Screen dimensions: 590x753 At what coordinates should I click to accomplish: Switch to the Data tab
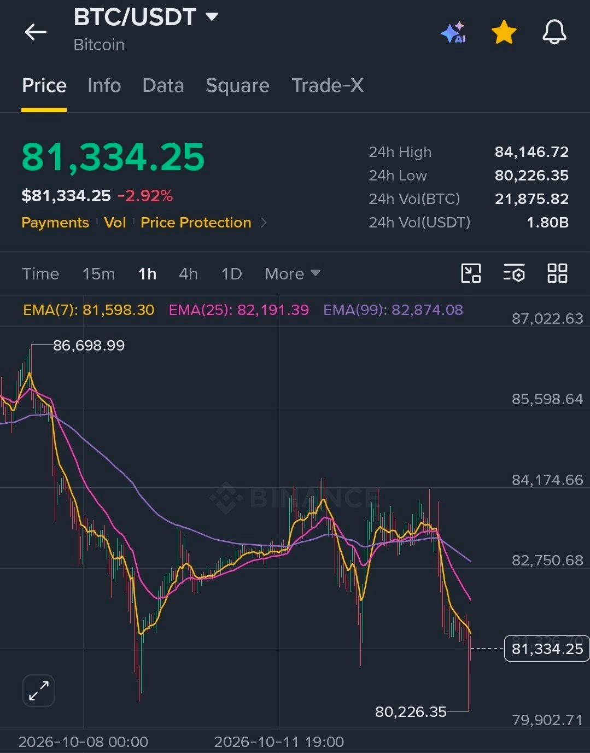point(163,85)
